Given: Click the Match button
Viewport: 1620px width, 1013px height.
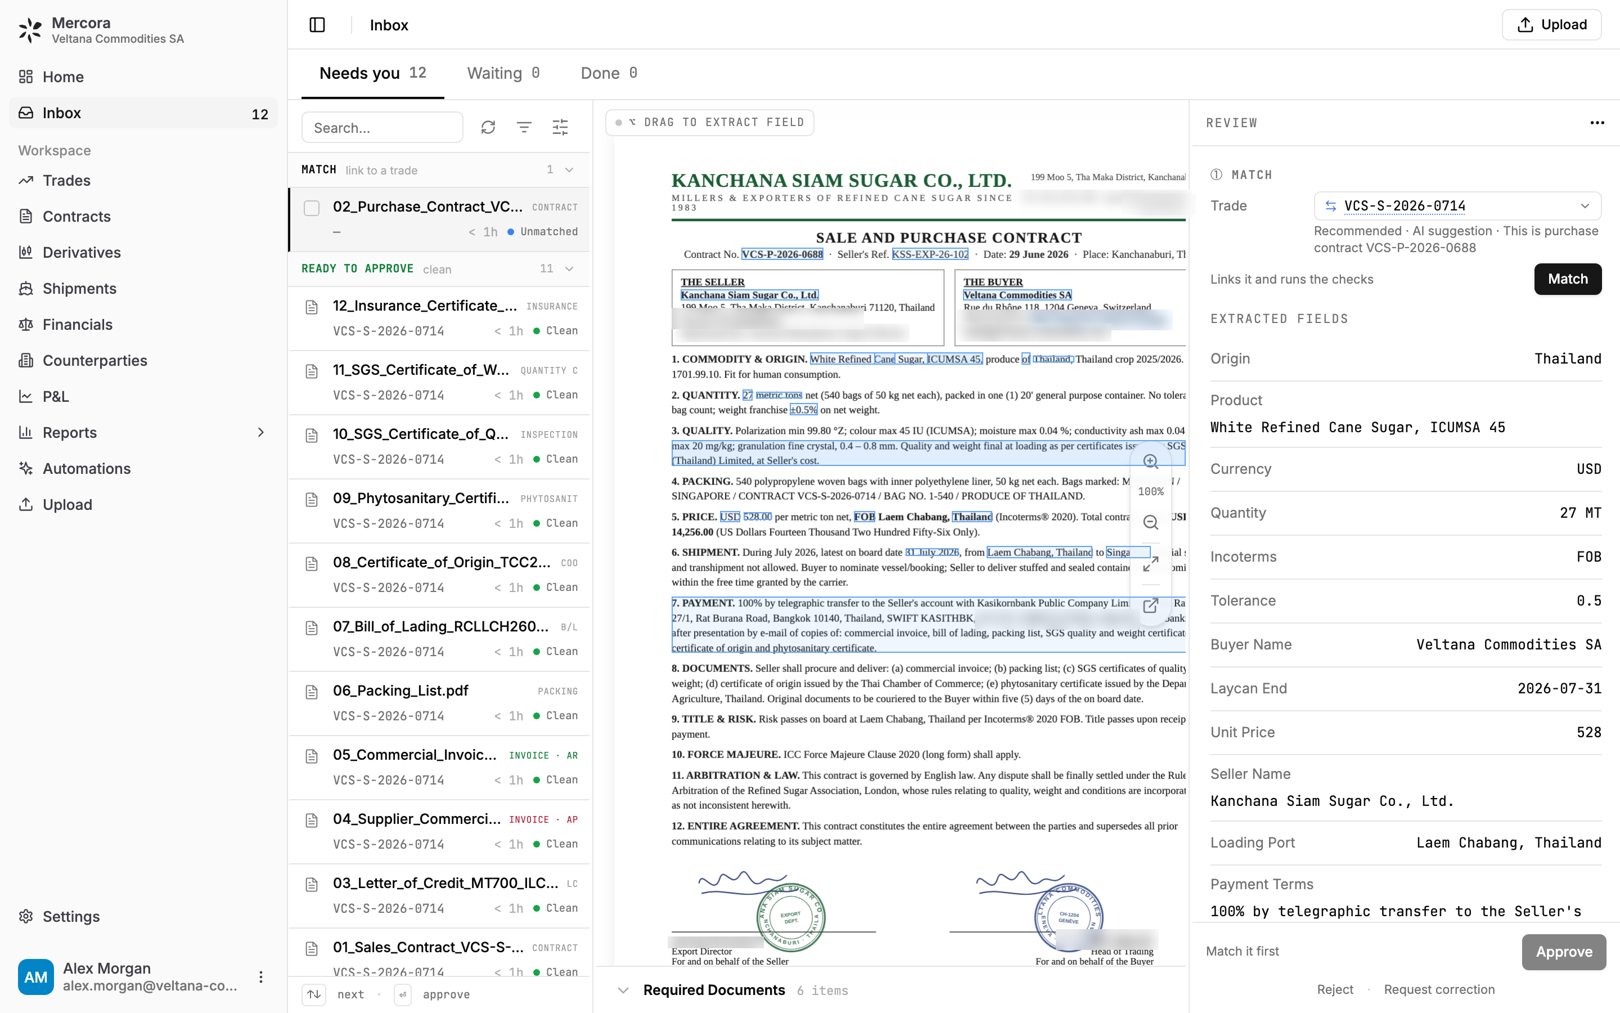Looking at the screenshot, I should [x=1568, y=279].
